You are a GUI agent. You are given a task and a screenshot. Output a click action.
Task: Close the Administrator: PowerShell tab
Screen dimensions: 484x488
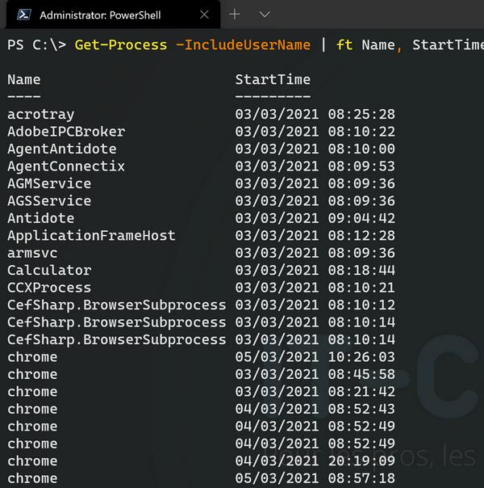(204, 15)
